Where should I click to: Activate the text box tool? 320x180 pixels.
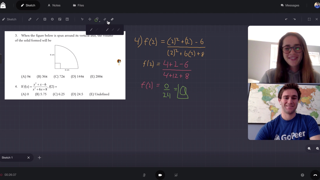[67, 19]
